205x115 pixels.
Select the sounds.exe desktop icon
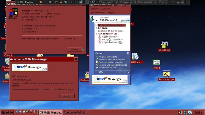164,46
